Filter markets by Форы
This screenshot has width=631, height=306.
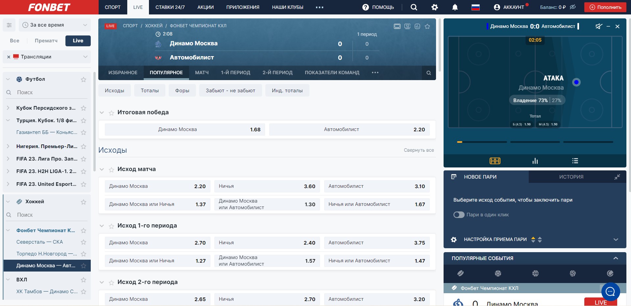tap(182, 91)
